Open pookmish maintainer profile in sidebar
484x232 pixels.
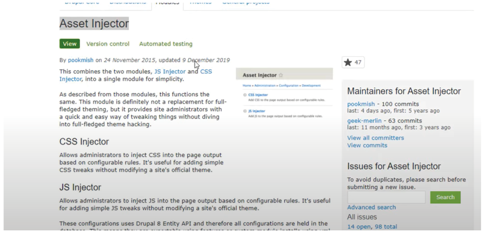point(361,104)
